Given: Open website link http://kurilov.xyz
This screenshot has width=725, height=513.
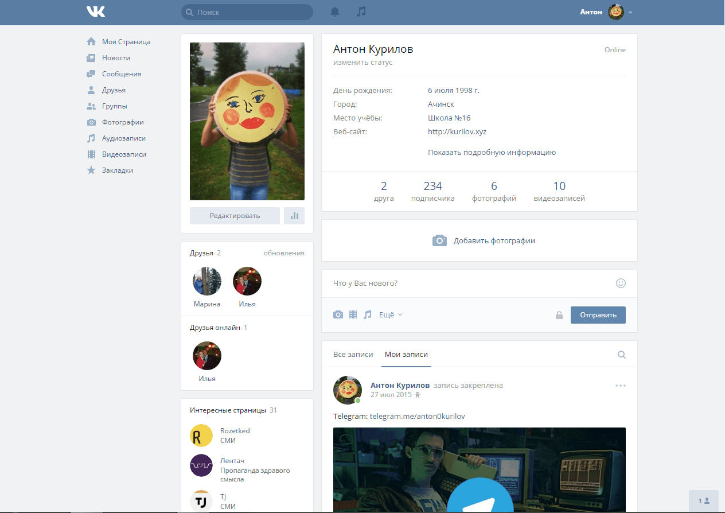Looking at the screenshot, I should 457,131.
